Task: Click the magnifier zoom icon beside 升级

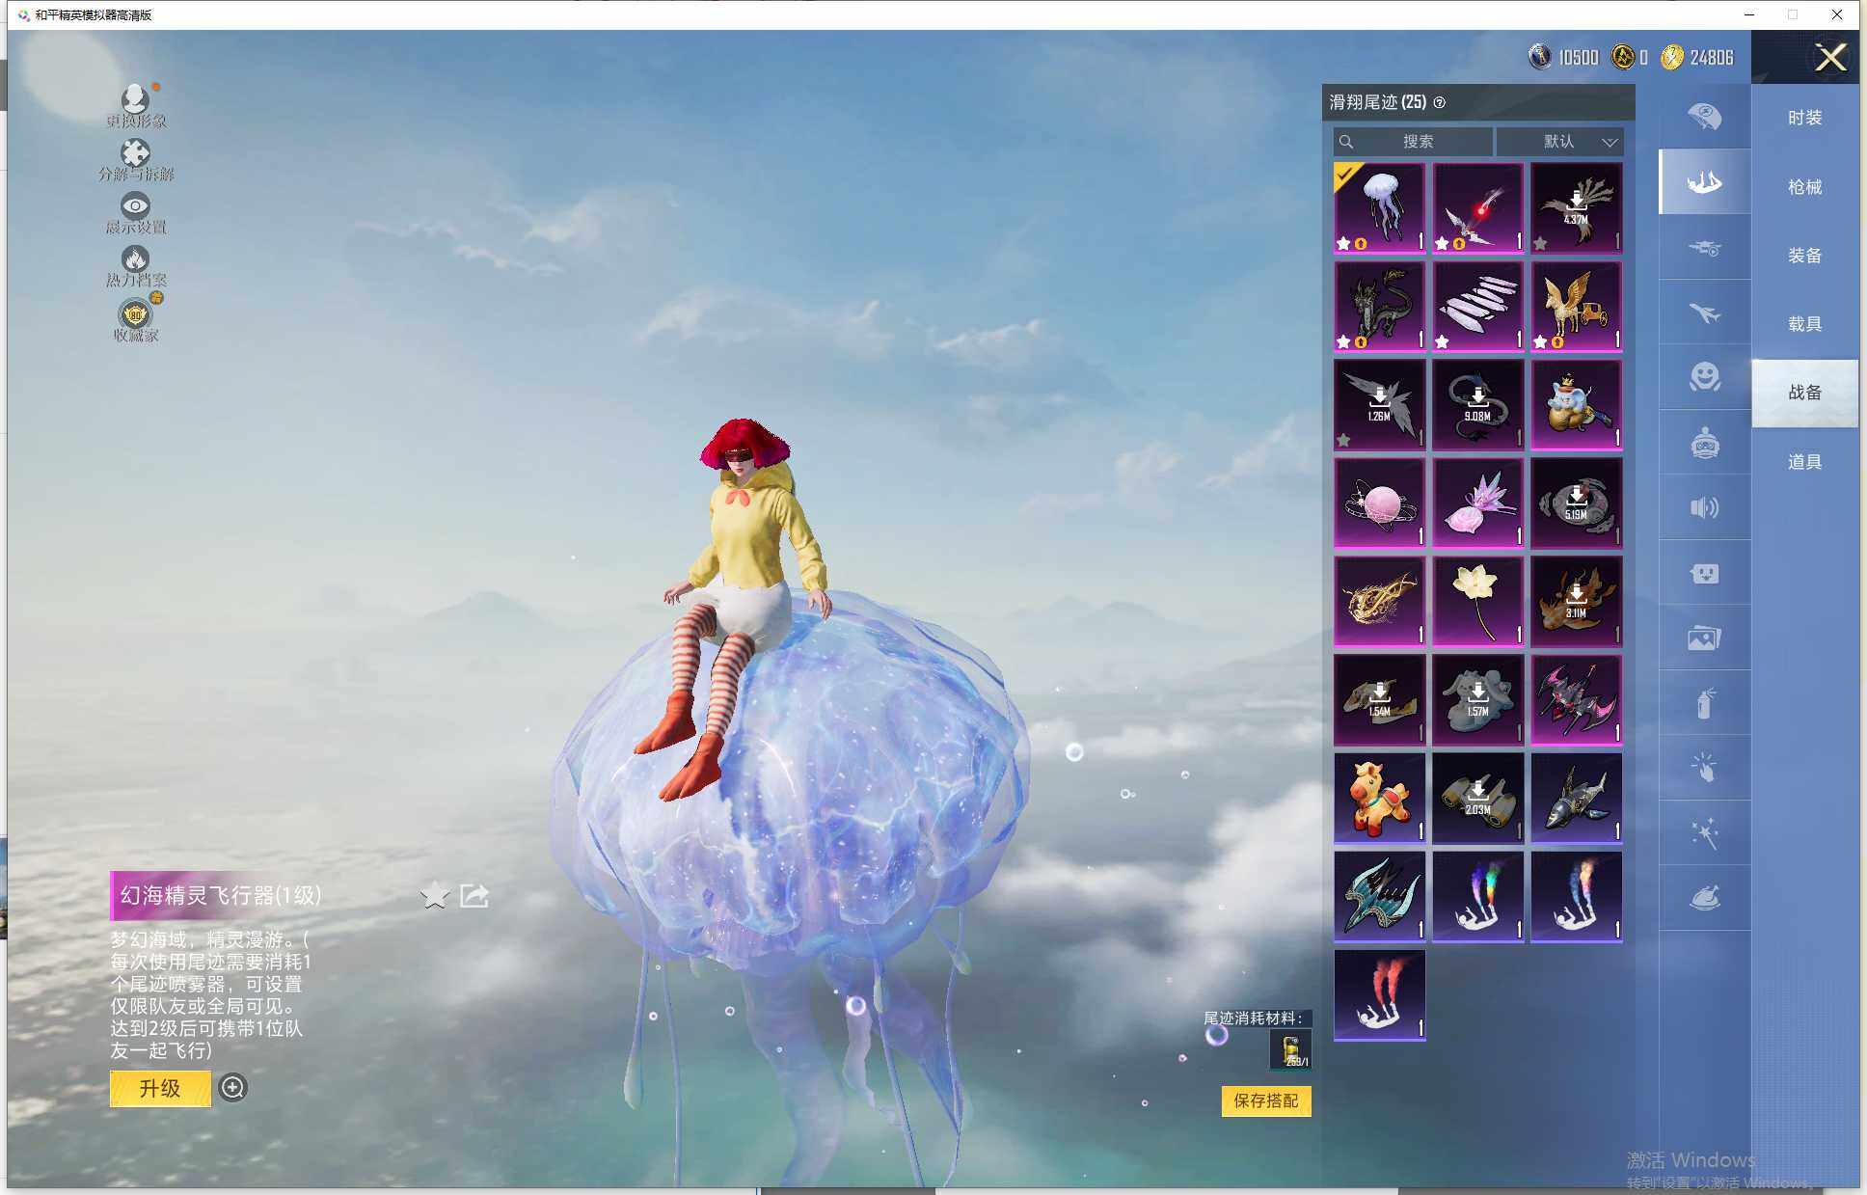Action: coord(232,1088)
